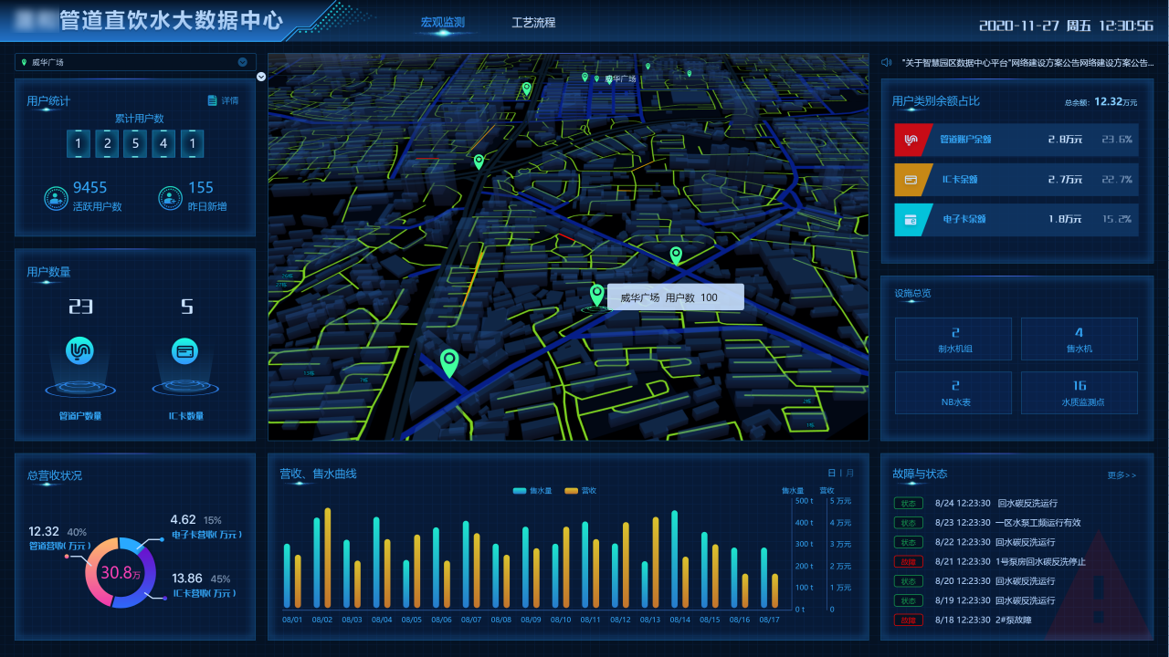This screenshot has height=657, width=1169.
Task: Click the speaker icon before the announcement
Action: tap(886, 63)
